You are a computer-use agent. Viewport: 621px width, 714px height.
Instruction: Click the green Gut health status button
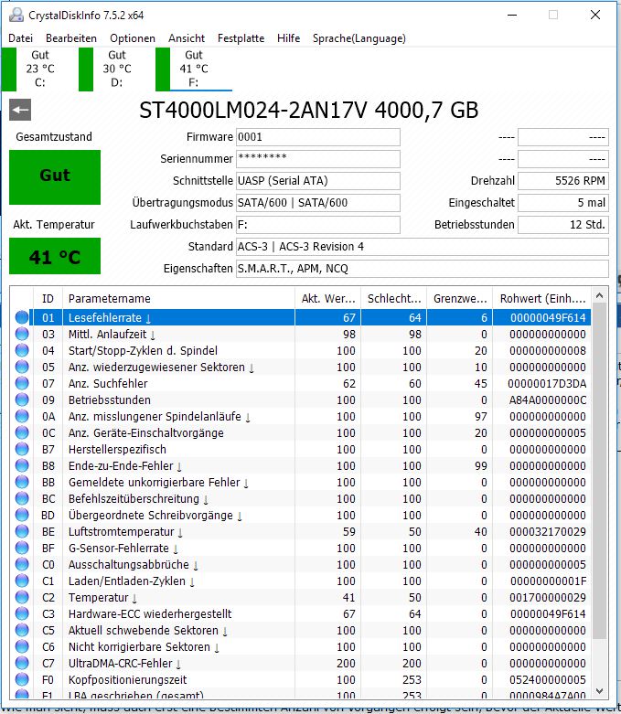tap(55, 176)
